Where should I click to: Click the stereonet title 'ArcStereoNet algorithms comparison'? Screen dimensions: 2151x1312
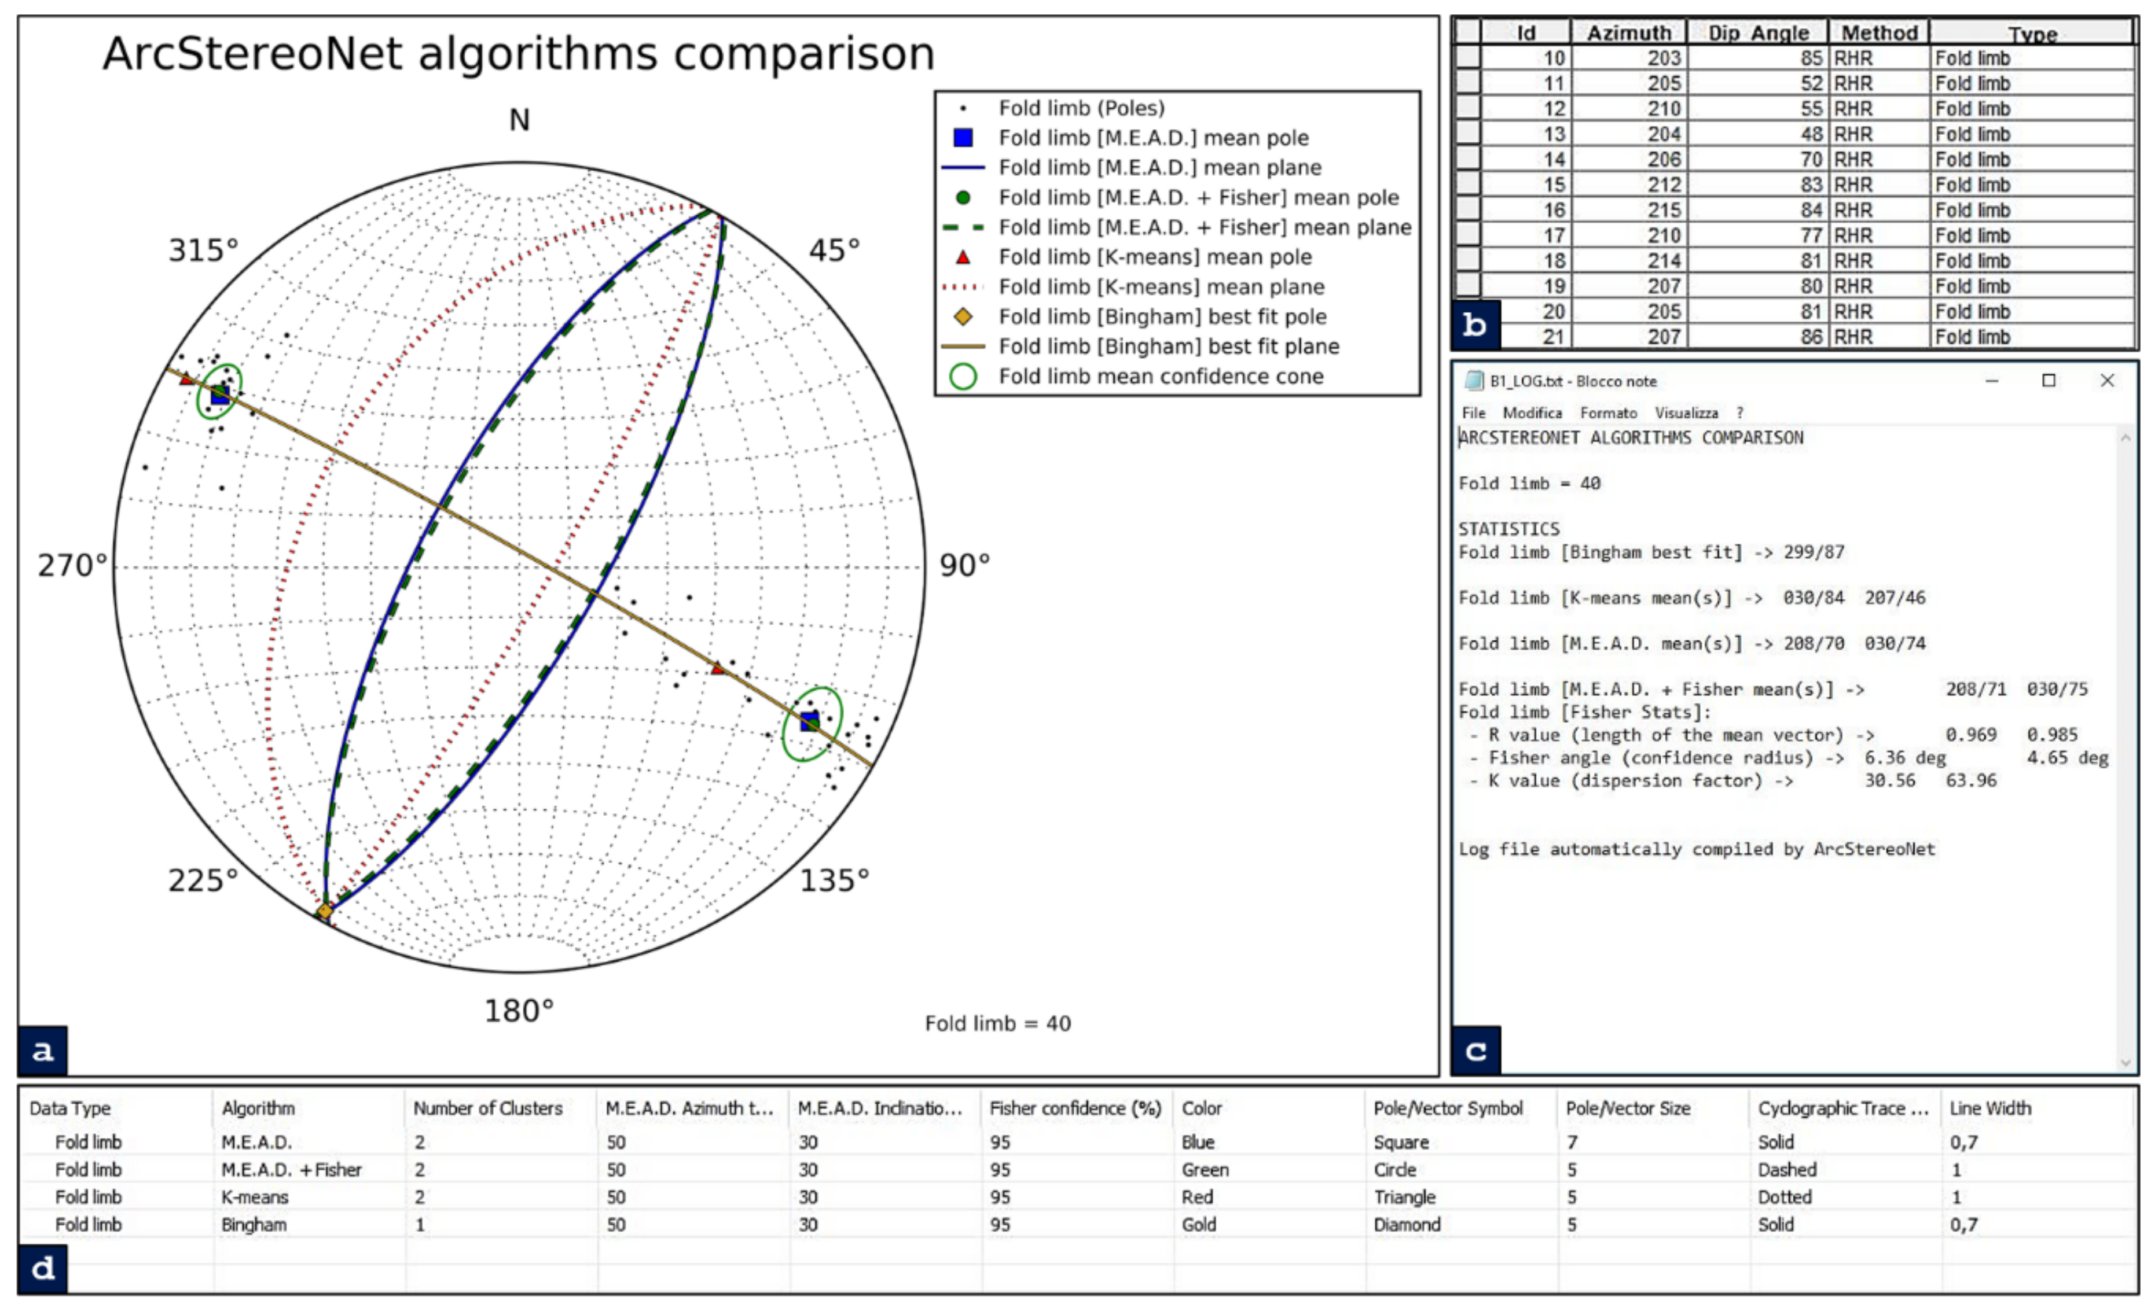519,53
